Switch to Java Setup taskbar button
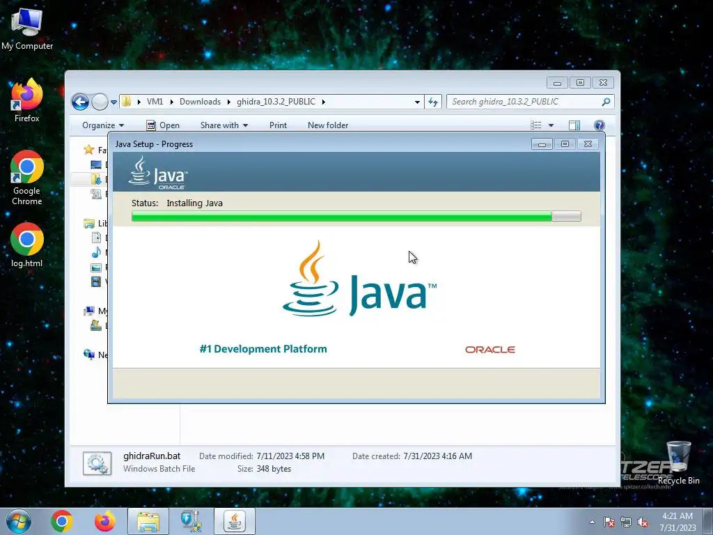 point(235,521)
